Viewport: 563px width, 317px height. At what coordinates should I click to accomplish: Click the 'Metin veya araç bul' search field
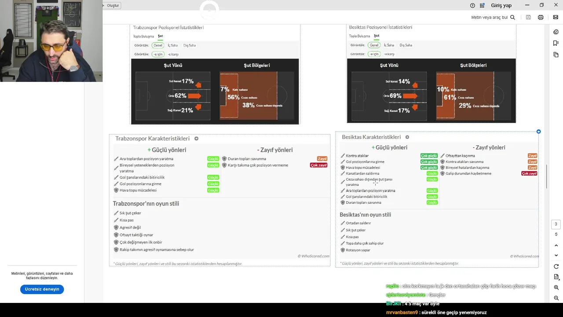click(489, 17)
